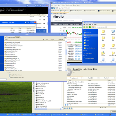The height and width of the screenshot is (116, 116).
Task: Expand Aerosmith artist entry
Action: point(35,94)
